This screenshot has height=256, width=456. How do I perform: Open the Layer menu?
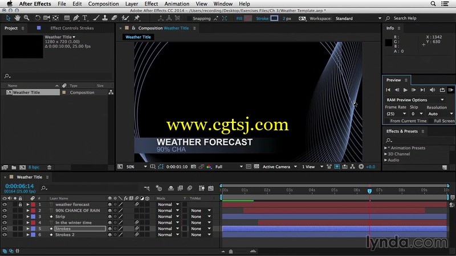(132, 4)
